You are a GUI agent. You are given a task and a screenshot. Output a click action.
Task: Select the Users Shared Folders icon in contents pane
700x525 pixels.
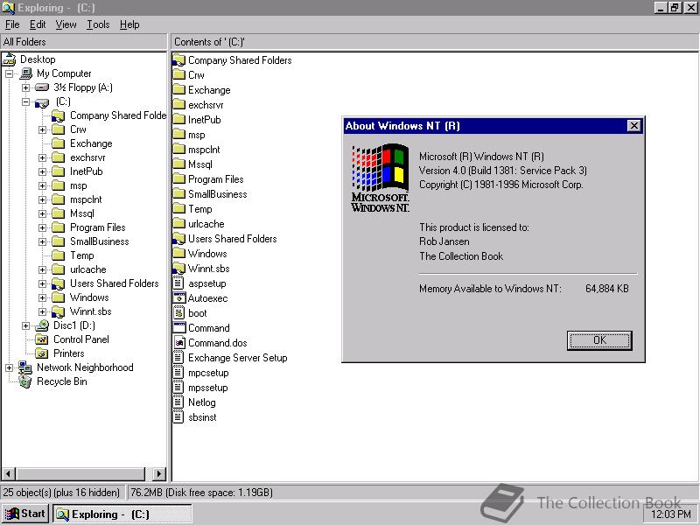178,239
